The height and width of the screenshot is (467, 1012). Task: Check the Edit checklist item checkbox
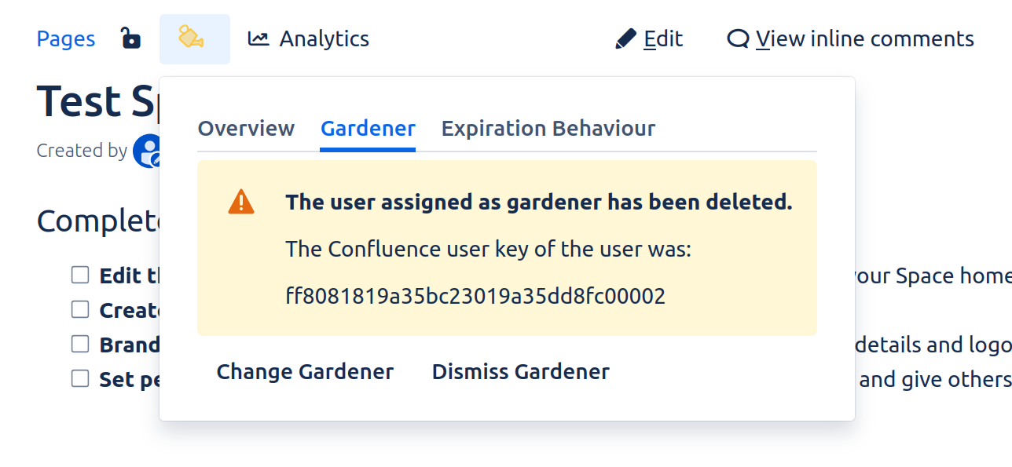click(x=80, y=274)
